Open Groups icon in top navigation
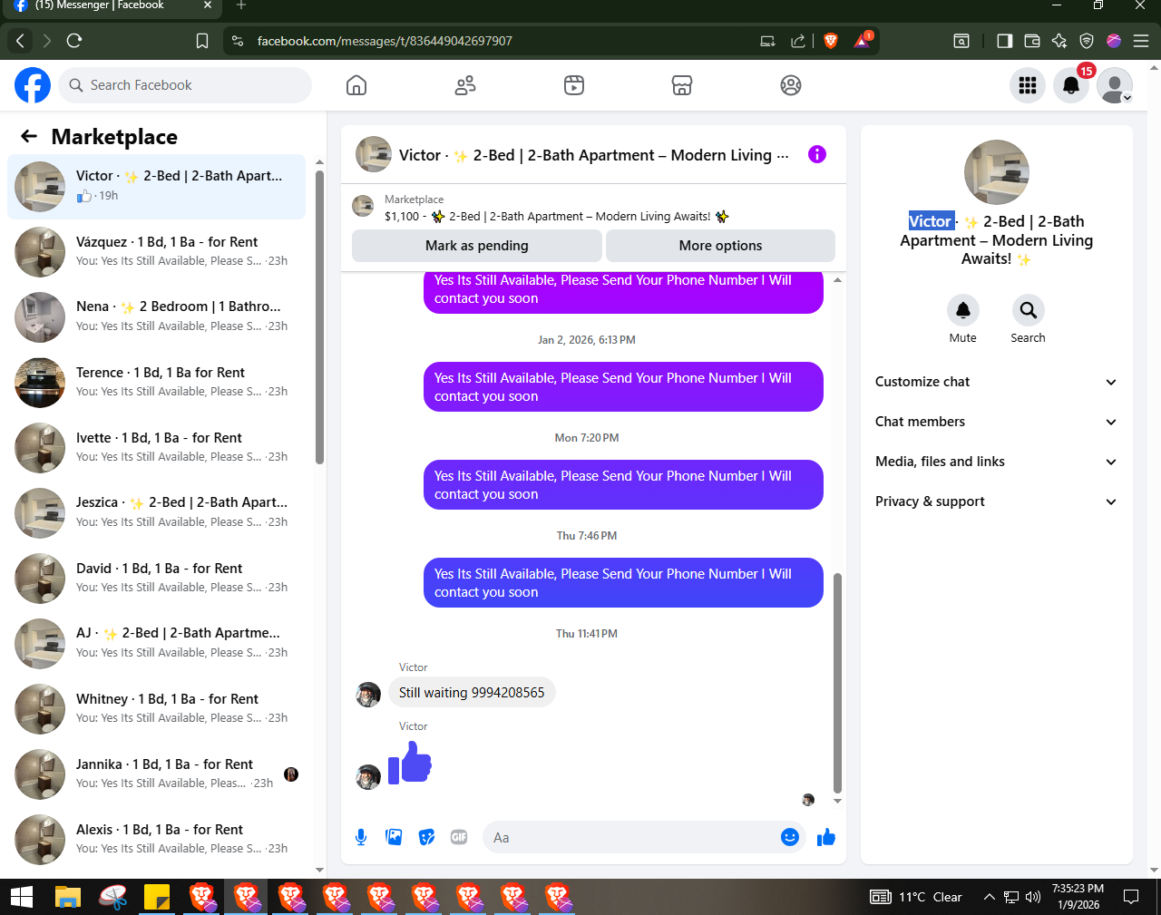 791,85
